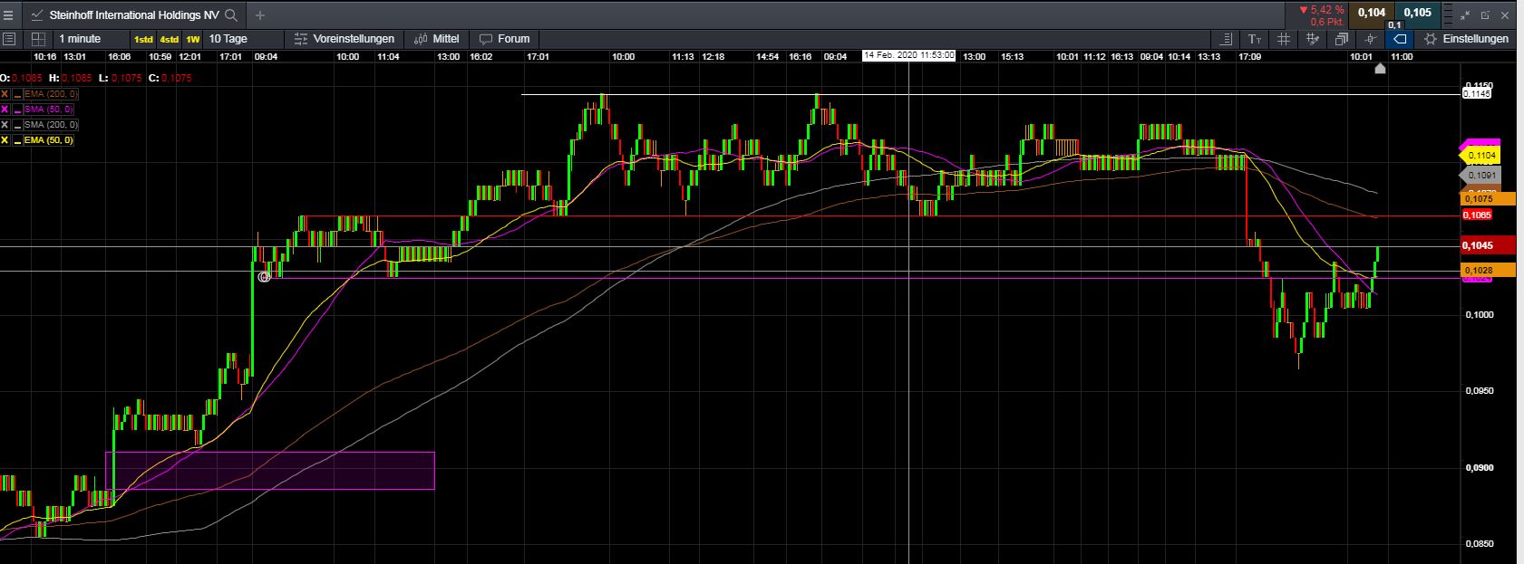Open the Mittel price type dropdown
The width and height of the screenshot is (1524, 564).
click(437, 39)
